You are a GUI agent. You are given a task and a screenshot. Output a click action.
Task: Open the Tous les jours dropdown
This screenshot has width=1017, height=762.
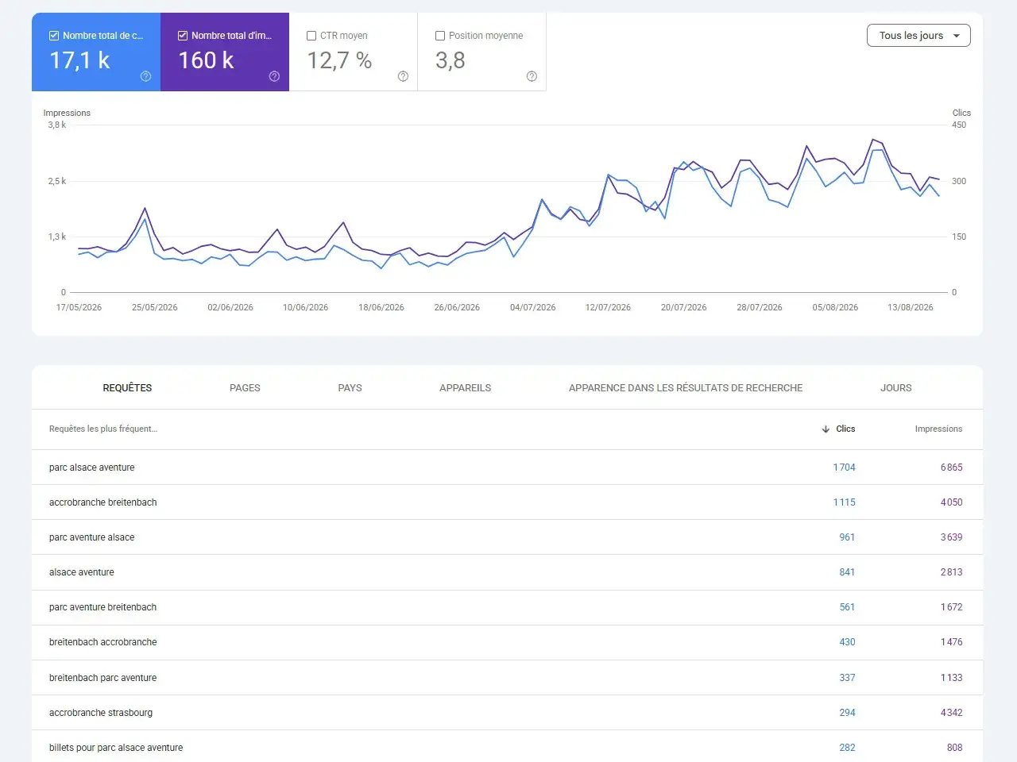point(918,36)
